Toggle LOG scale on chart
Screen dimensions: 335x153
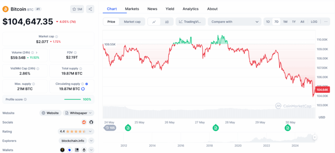pyautogui.click(x=314, y=22)
